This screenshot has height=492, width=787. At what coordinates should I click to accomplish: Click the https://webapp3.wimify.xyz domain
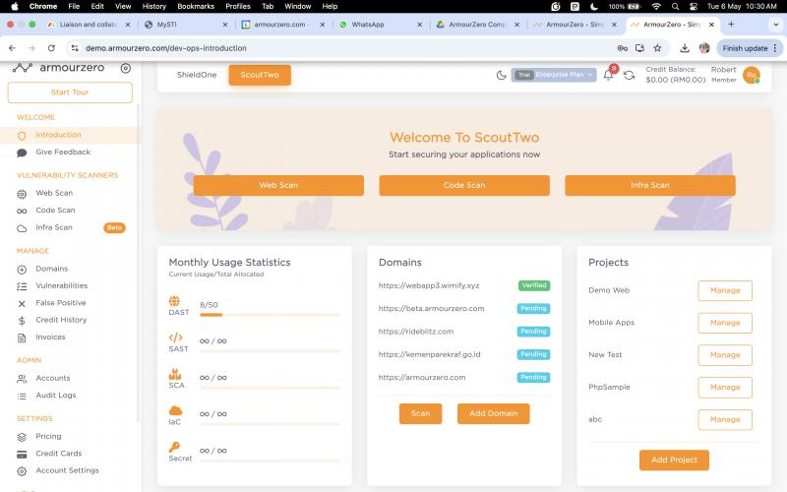(429, 285)
